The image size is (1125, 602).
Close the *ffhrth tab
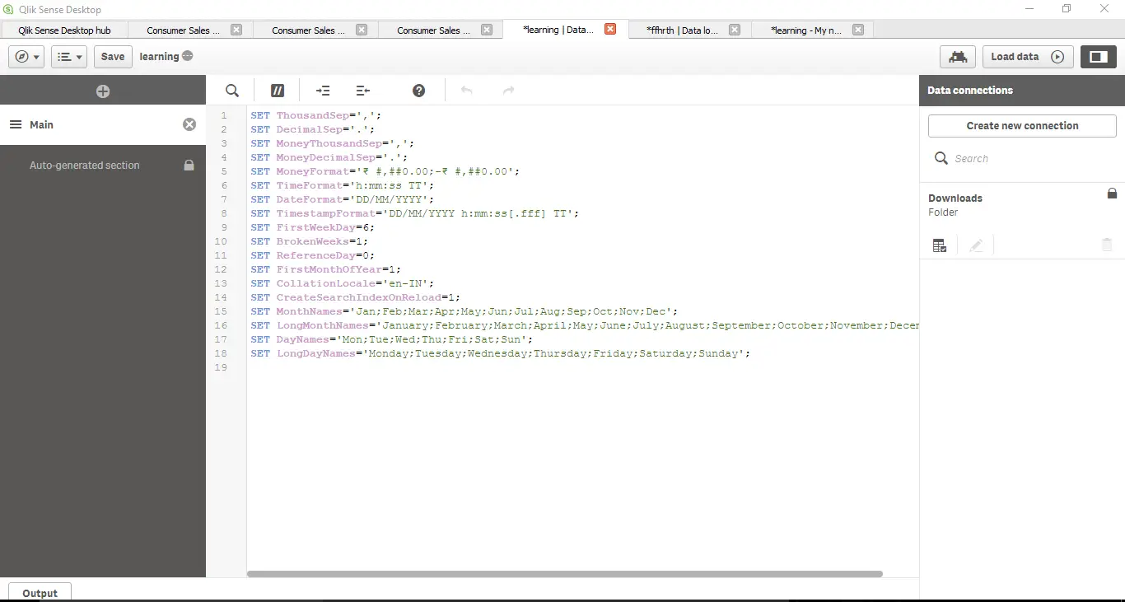735,30
